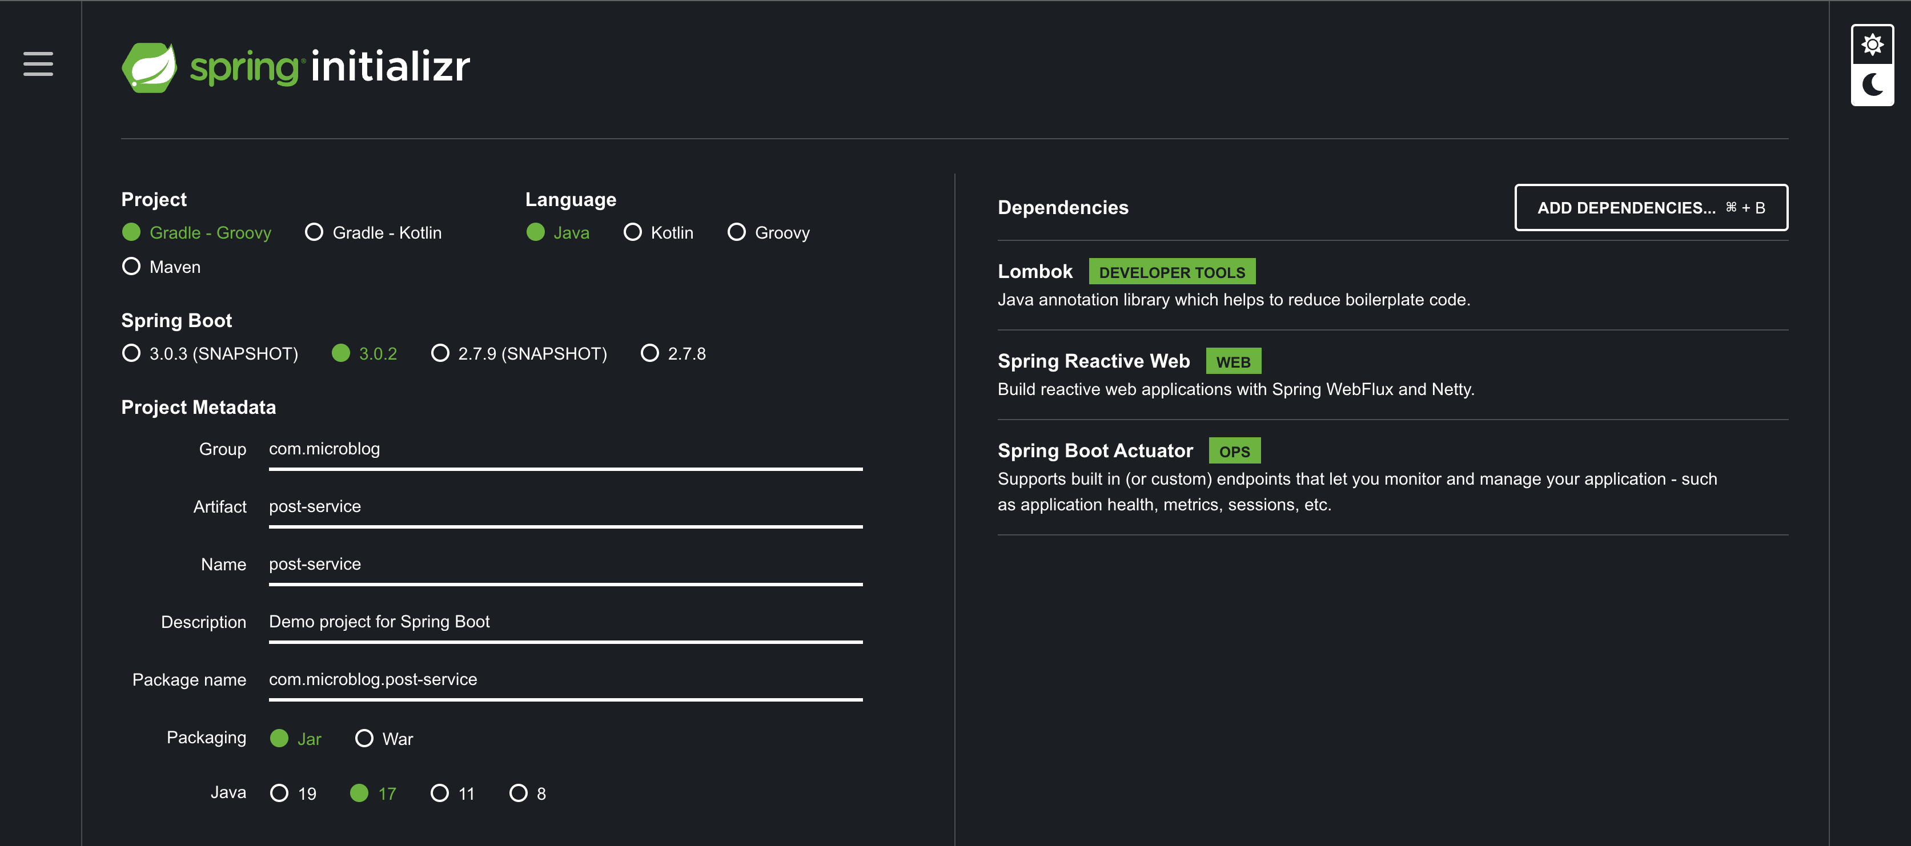Screen dimensions: 1911x846
Task: Switch to dark theme moon icon
Action: pyautogui.click(x=1872, y=85)
